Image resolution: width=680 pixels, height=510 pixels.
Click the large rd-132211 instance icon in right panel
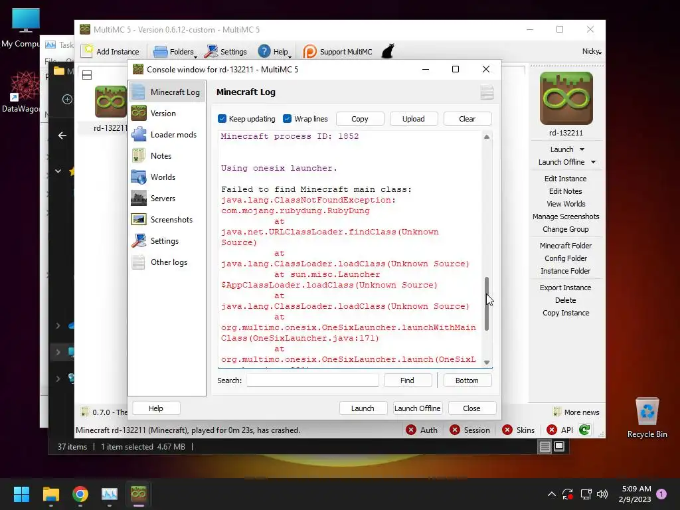(566, 98)
